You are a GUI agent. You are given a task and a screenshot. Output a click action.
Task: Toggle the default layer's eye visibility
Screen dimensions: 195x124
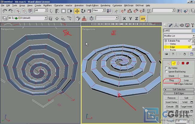(x=10, y=18)
